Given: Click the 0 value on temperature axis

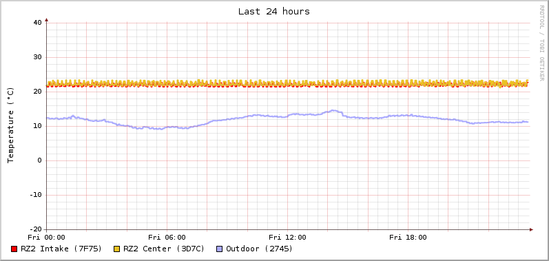Looking at the screenshot, I should click(x=40, y=160).
